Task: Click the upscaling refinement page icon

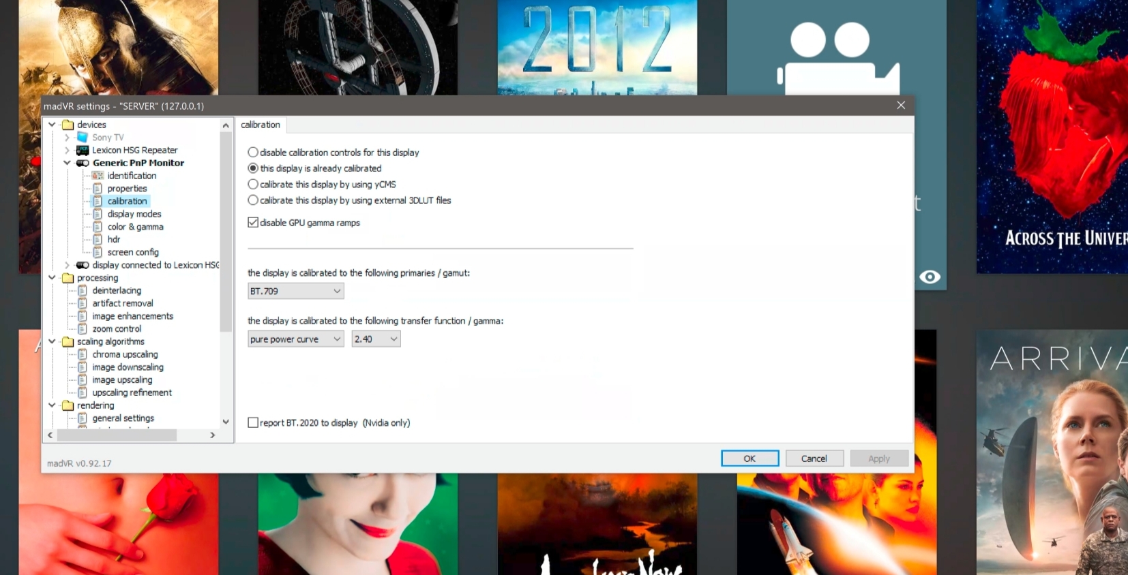Action: pyautogui.click(x=83, y=393)
